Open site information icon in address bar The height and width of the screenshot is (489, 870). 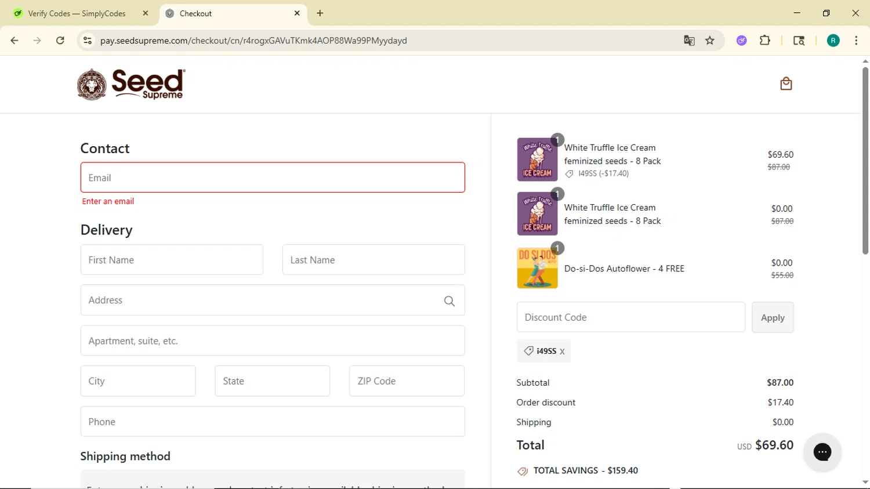(88, 41)
